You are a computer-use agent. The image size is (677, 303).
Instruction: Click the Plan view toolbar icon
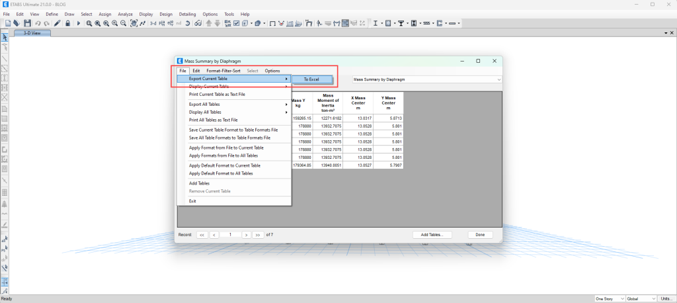click(x=161, y=23)
